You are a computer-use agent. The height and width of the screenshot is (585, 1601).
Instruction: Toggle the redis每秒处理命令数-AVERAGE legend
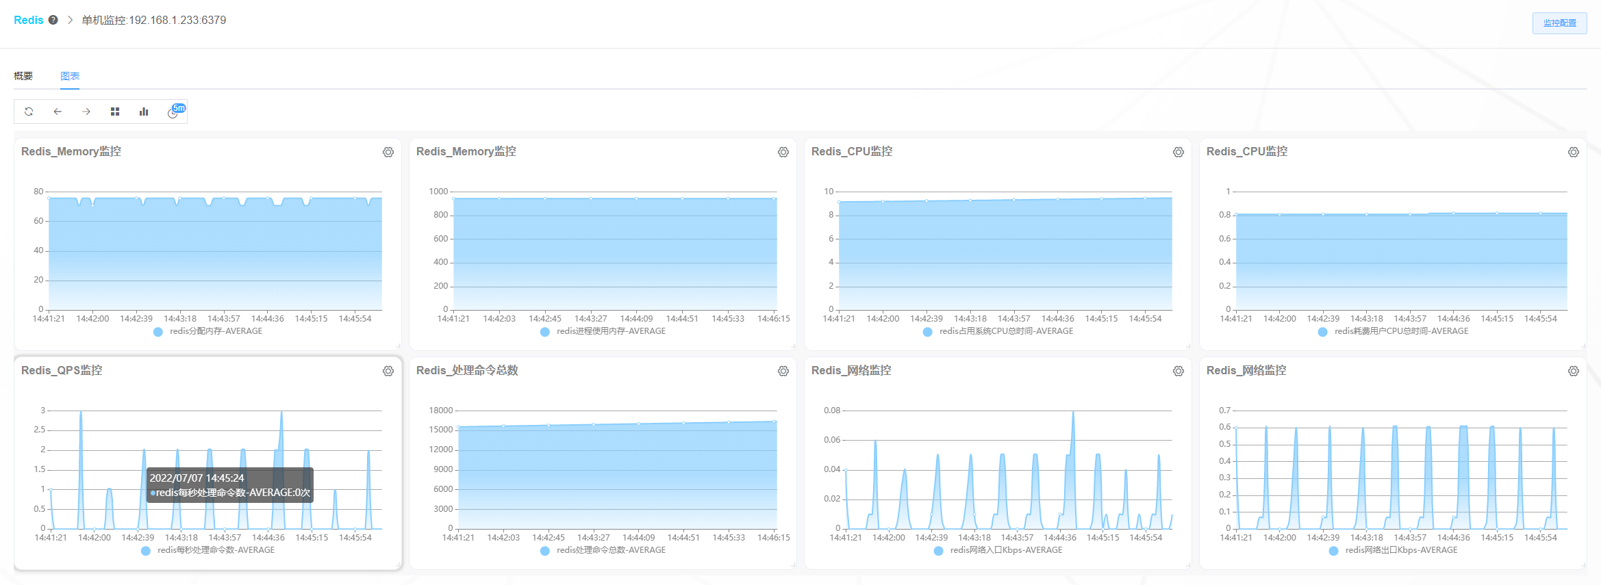coord(208,550)
